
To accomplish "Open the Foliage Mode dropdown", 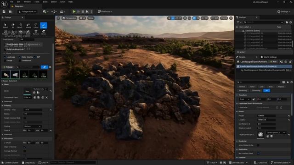I will [x=28, y=11].
